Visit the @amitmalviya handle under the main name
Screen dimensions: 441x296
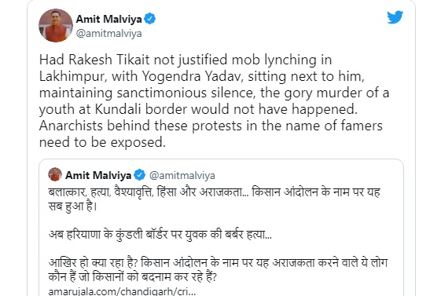[108, 34]
